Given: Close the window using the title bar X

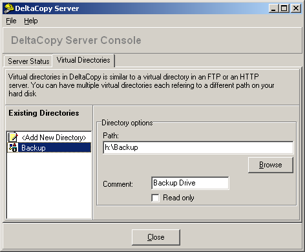Looking at the screenshot, I should tap(296, 8).
